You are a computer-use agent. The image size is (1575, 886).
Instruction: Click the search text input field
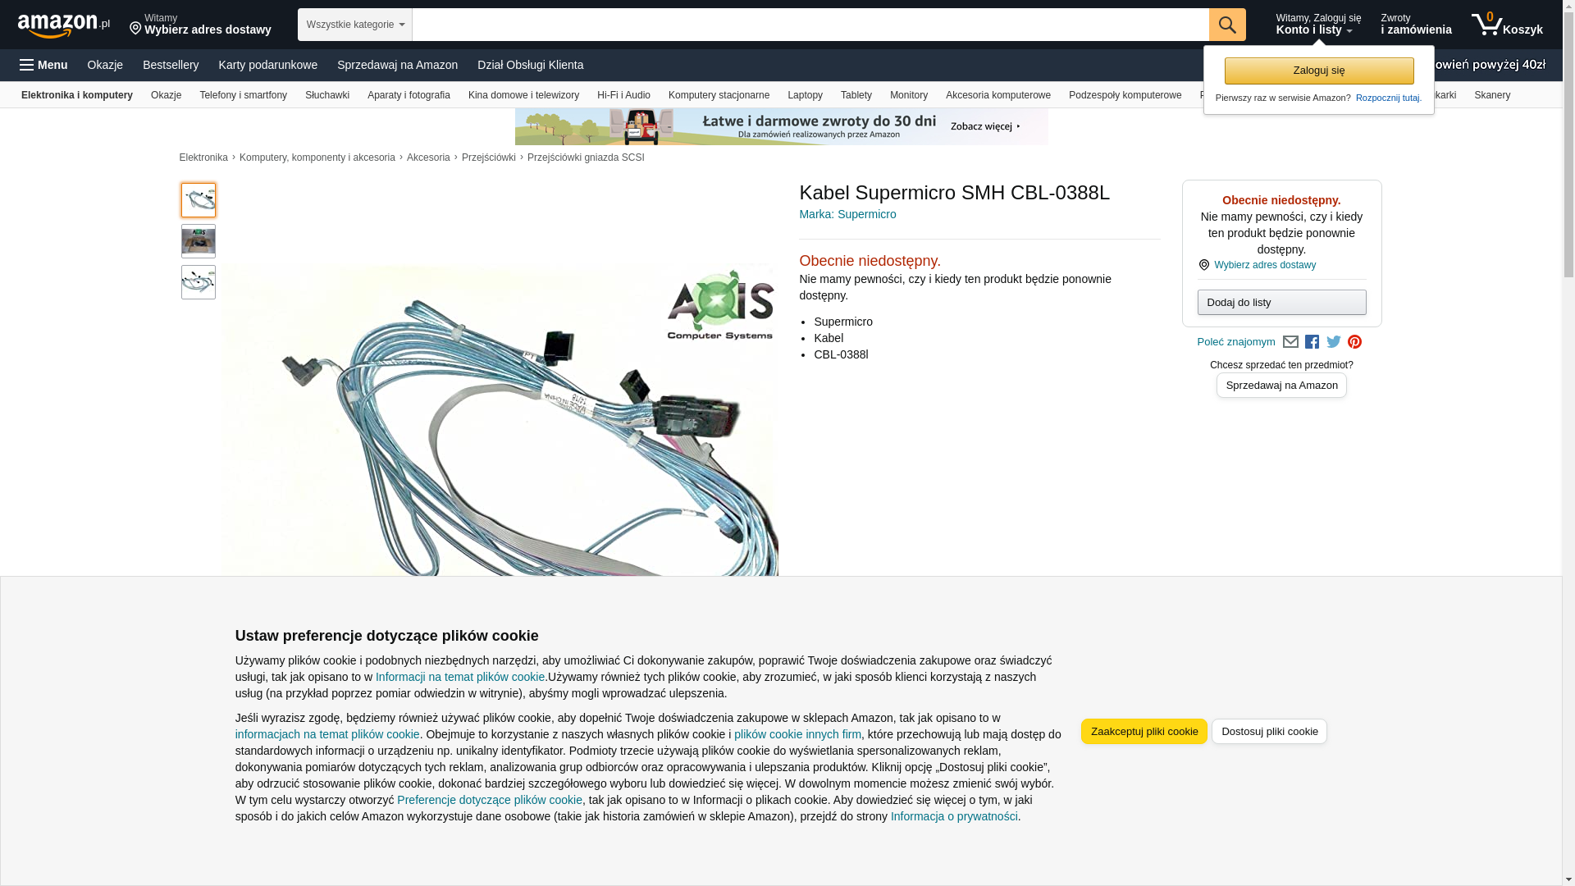pyautogui.click(x=810, y=25)
